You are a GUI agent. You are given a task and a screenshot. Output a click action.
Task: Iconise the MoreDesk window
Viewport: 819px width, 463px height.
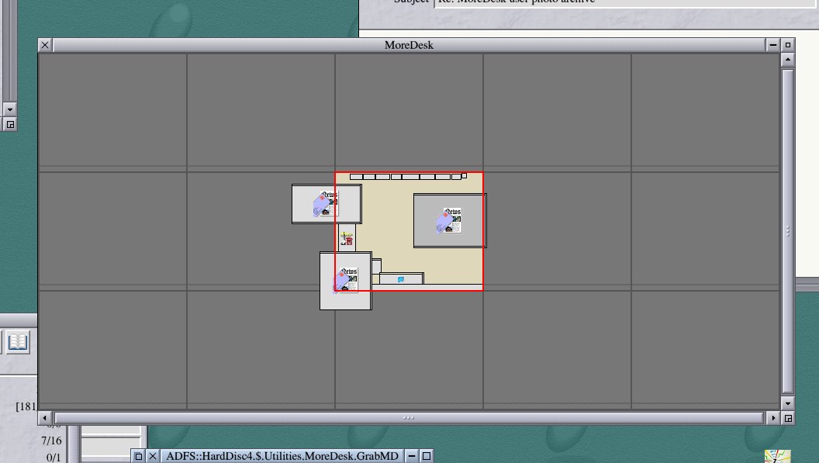773,45
